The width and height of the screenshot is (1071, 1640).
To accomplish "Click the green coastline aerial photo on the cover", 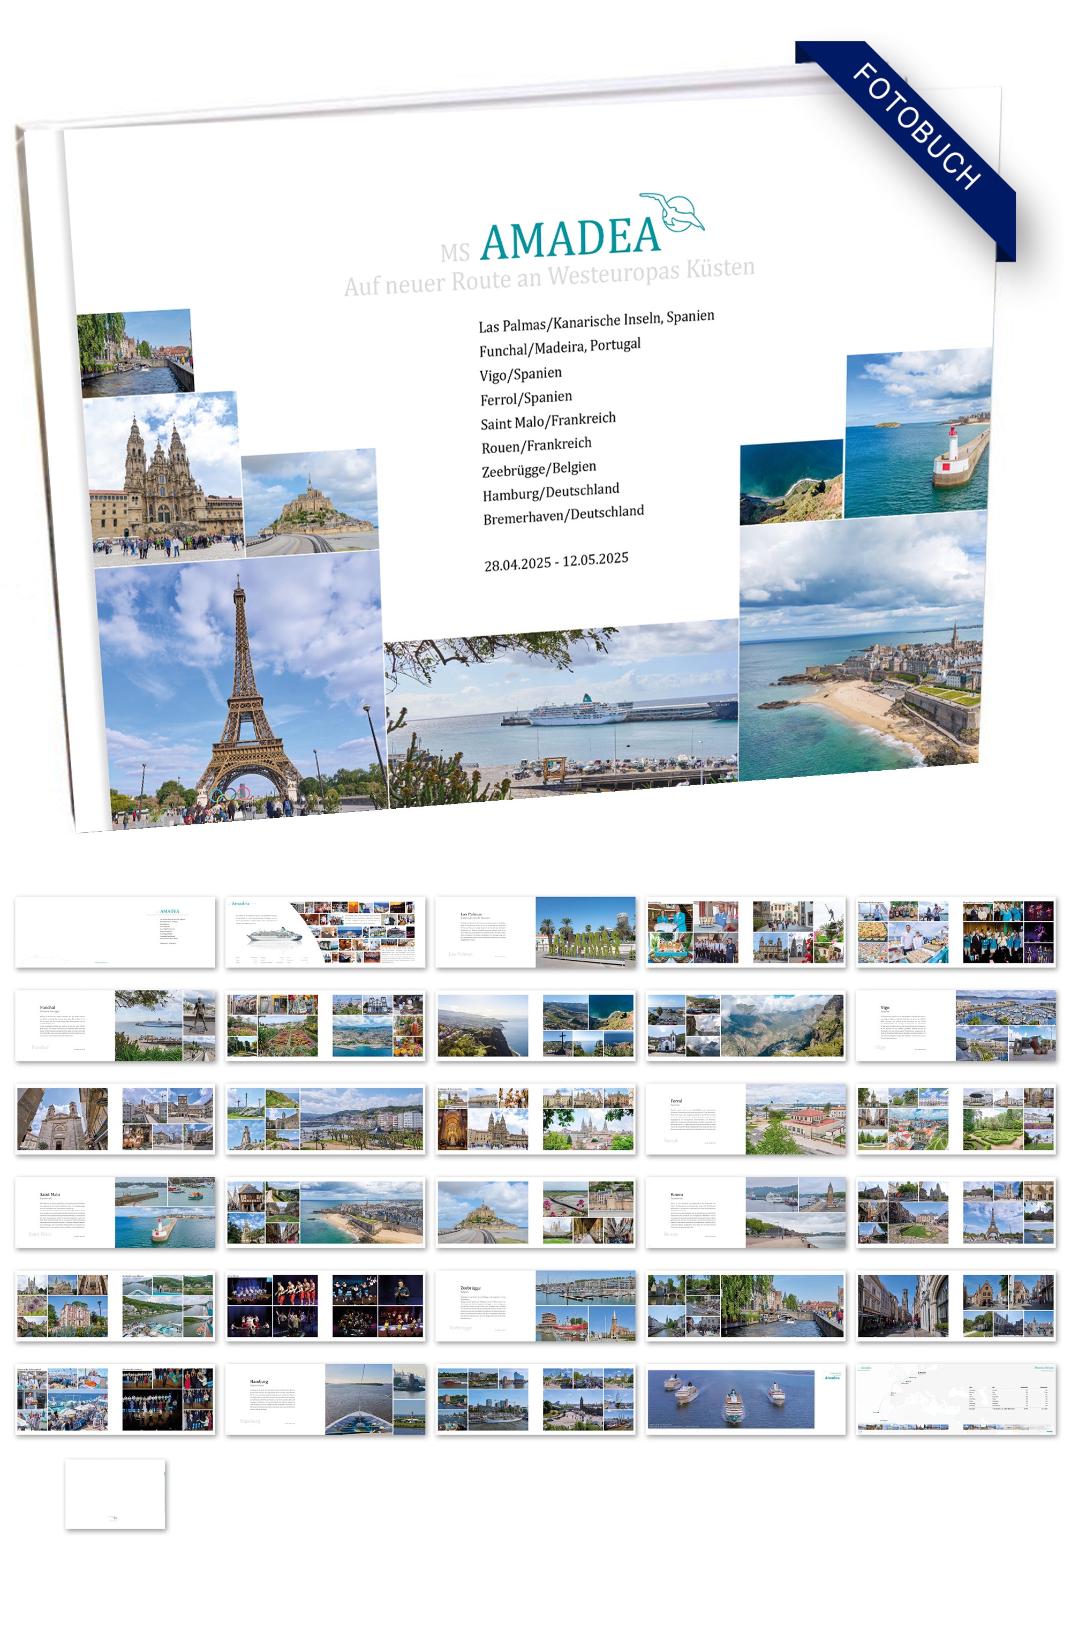I will [791, 483].
